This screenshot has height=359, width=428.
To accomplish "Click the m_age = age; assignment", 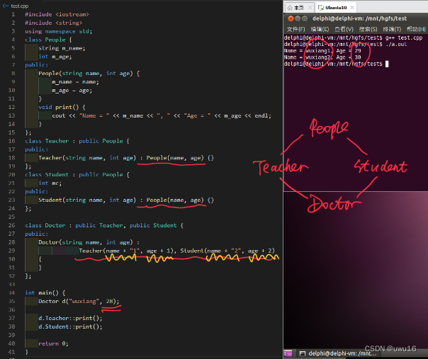I will [72, 91].
